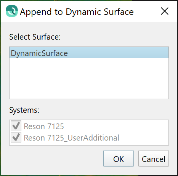
Task: Click the Reson 7125 system label
Action: point(44,126)
